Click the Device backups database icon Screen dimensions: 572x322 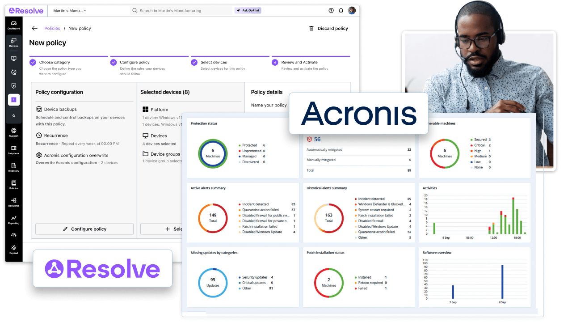click(x=39, y=109)
